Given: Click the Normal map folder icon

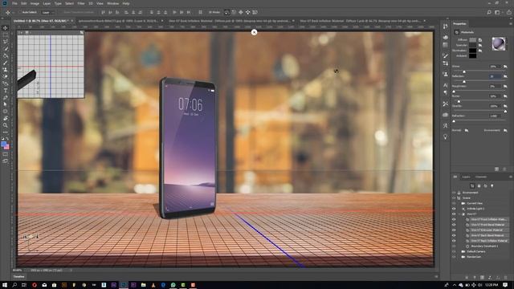Looking at the screenshot, I should [x=467, y=130].
